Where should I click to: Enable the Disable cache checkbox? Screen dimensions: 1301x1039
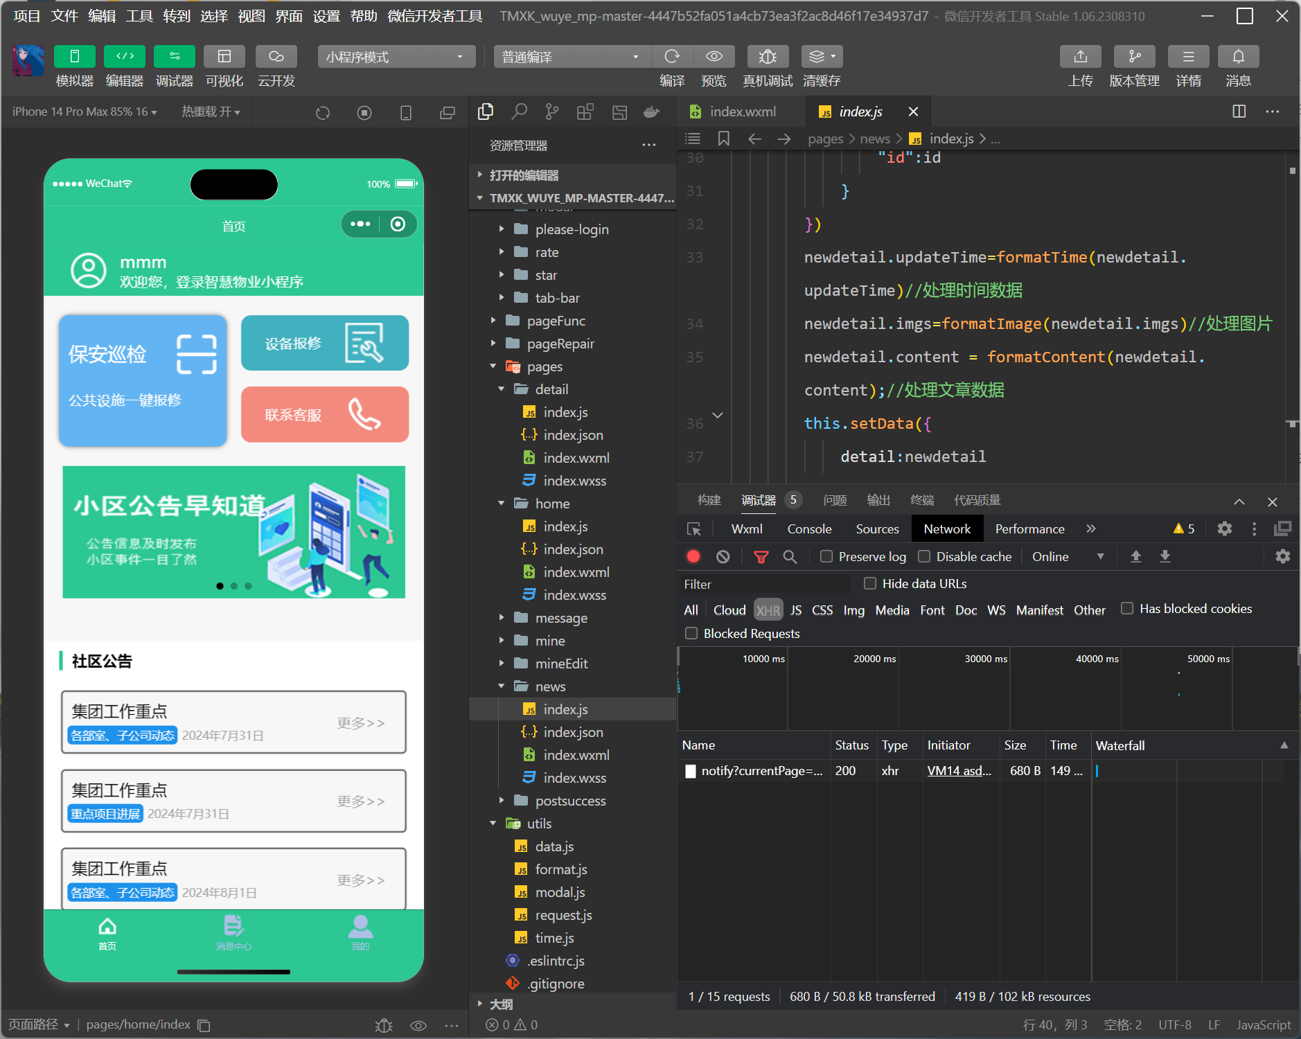click(x=924, y=556)
